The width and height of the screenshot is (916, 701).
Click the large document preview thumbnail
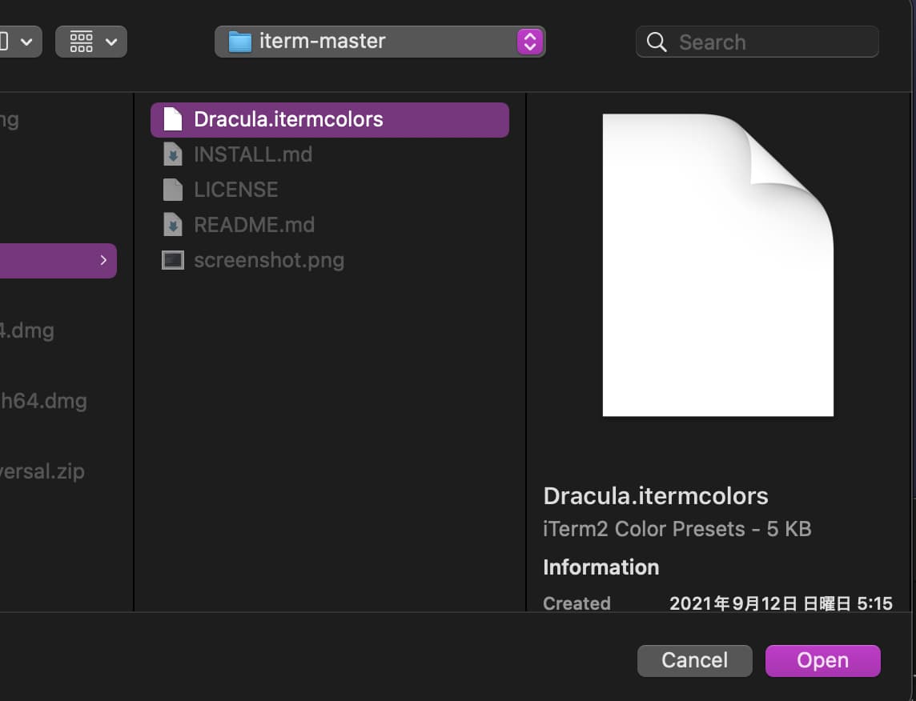pyautogui.click(x=717, y=265)
